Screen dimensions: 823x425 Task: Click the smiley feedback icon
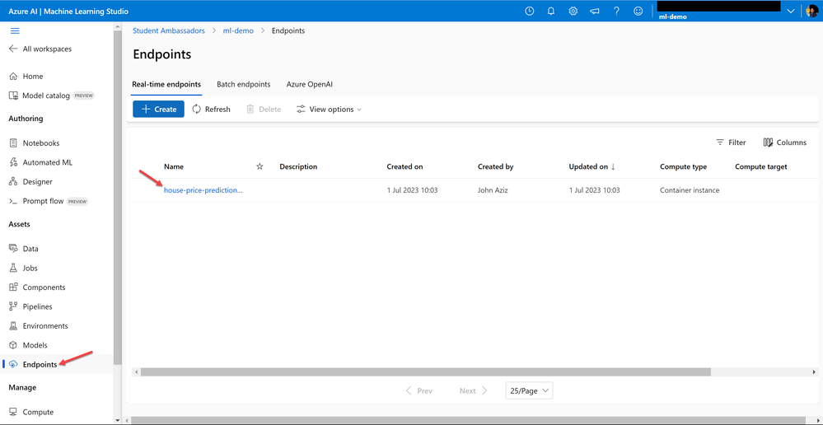(638, 11)
